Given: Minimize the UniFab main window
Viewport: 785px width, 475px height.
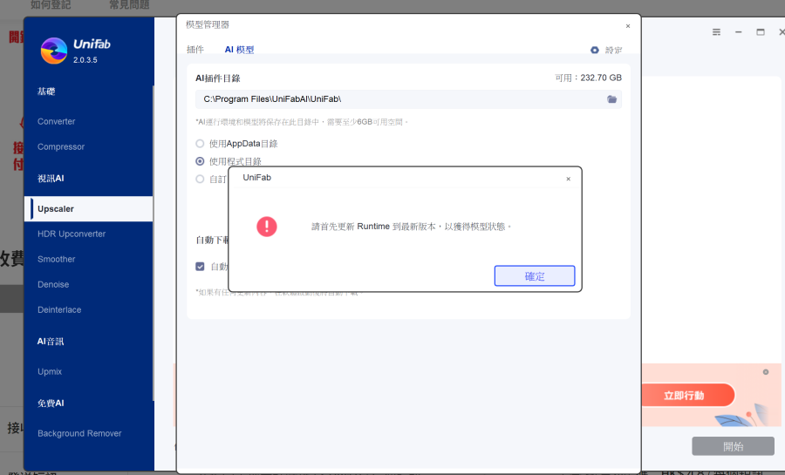Looking at the screenshot, I should (x=739, y=32).
